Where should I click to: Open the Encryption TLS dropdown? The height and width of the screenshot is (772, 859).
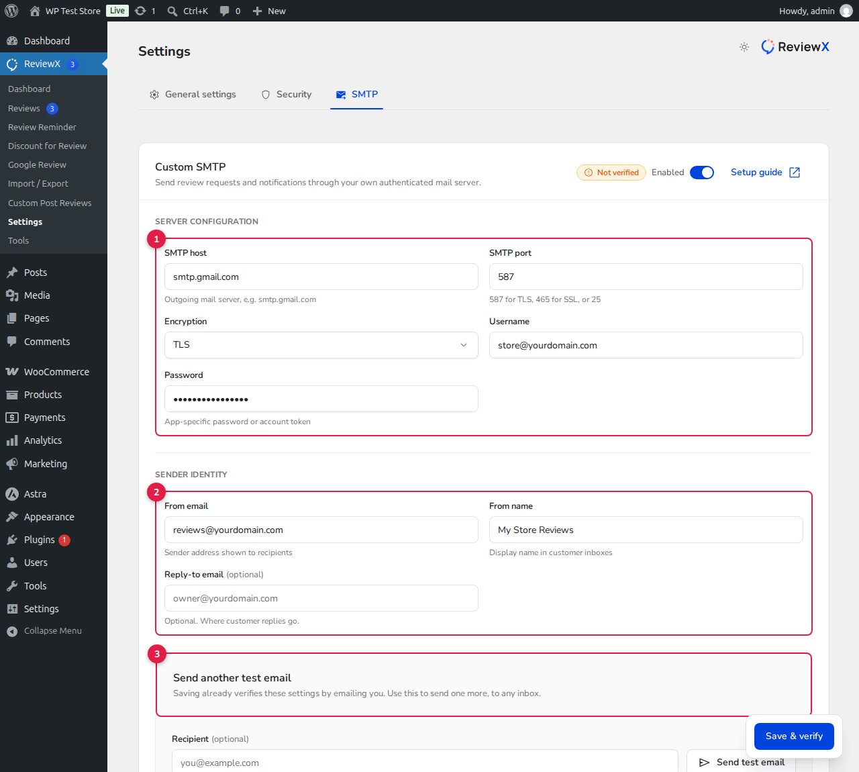tap(321, 345)
